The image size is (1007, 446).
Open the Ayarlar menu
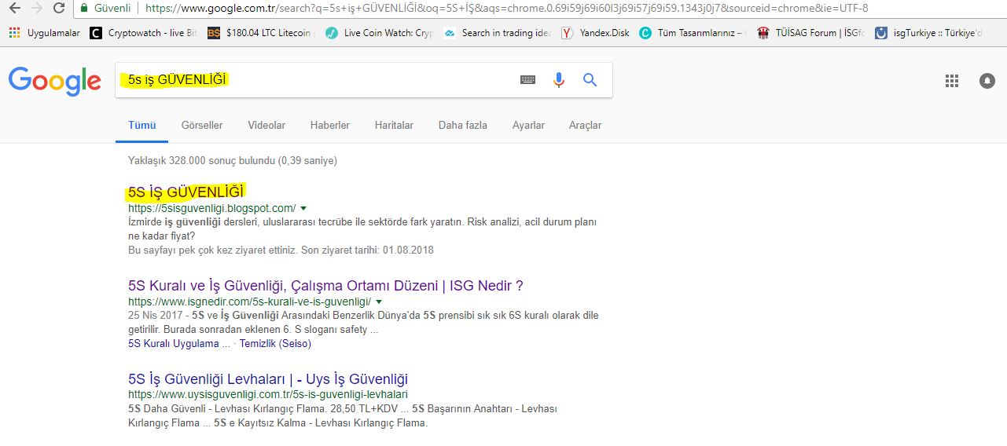point(528,126)
